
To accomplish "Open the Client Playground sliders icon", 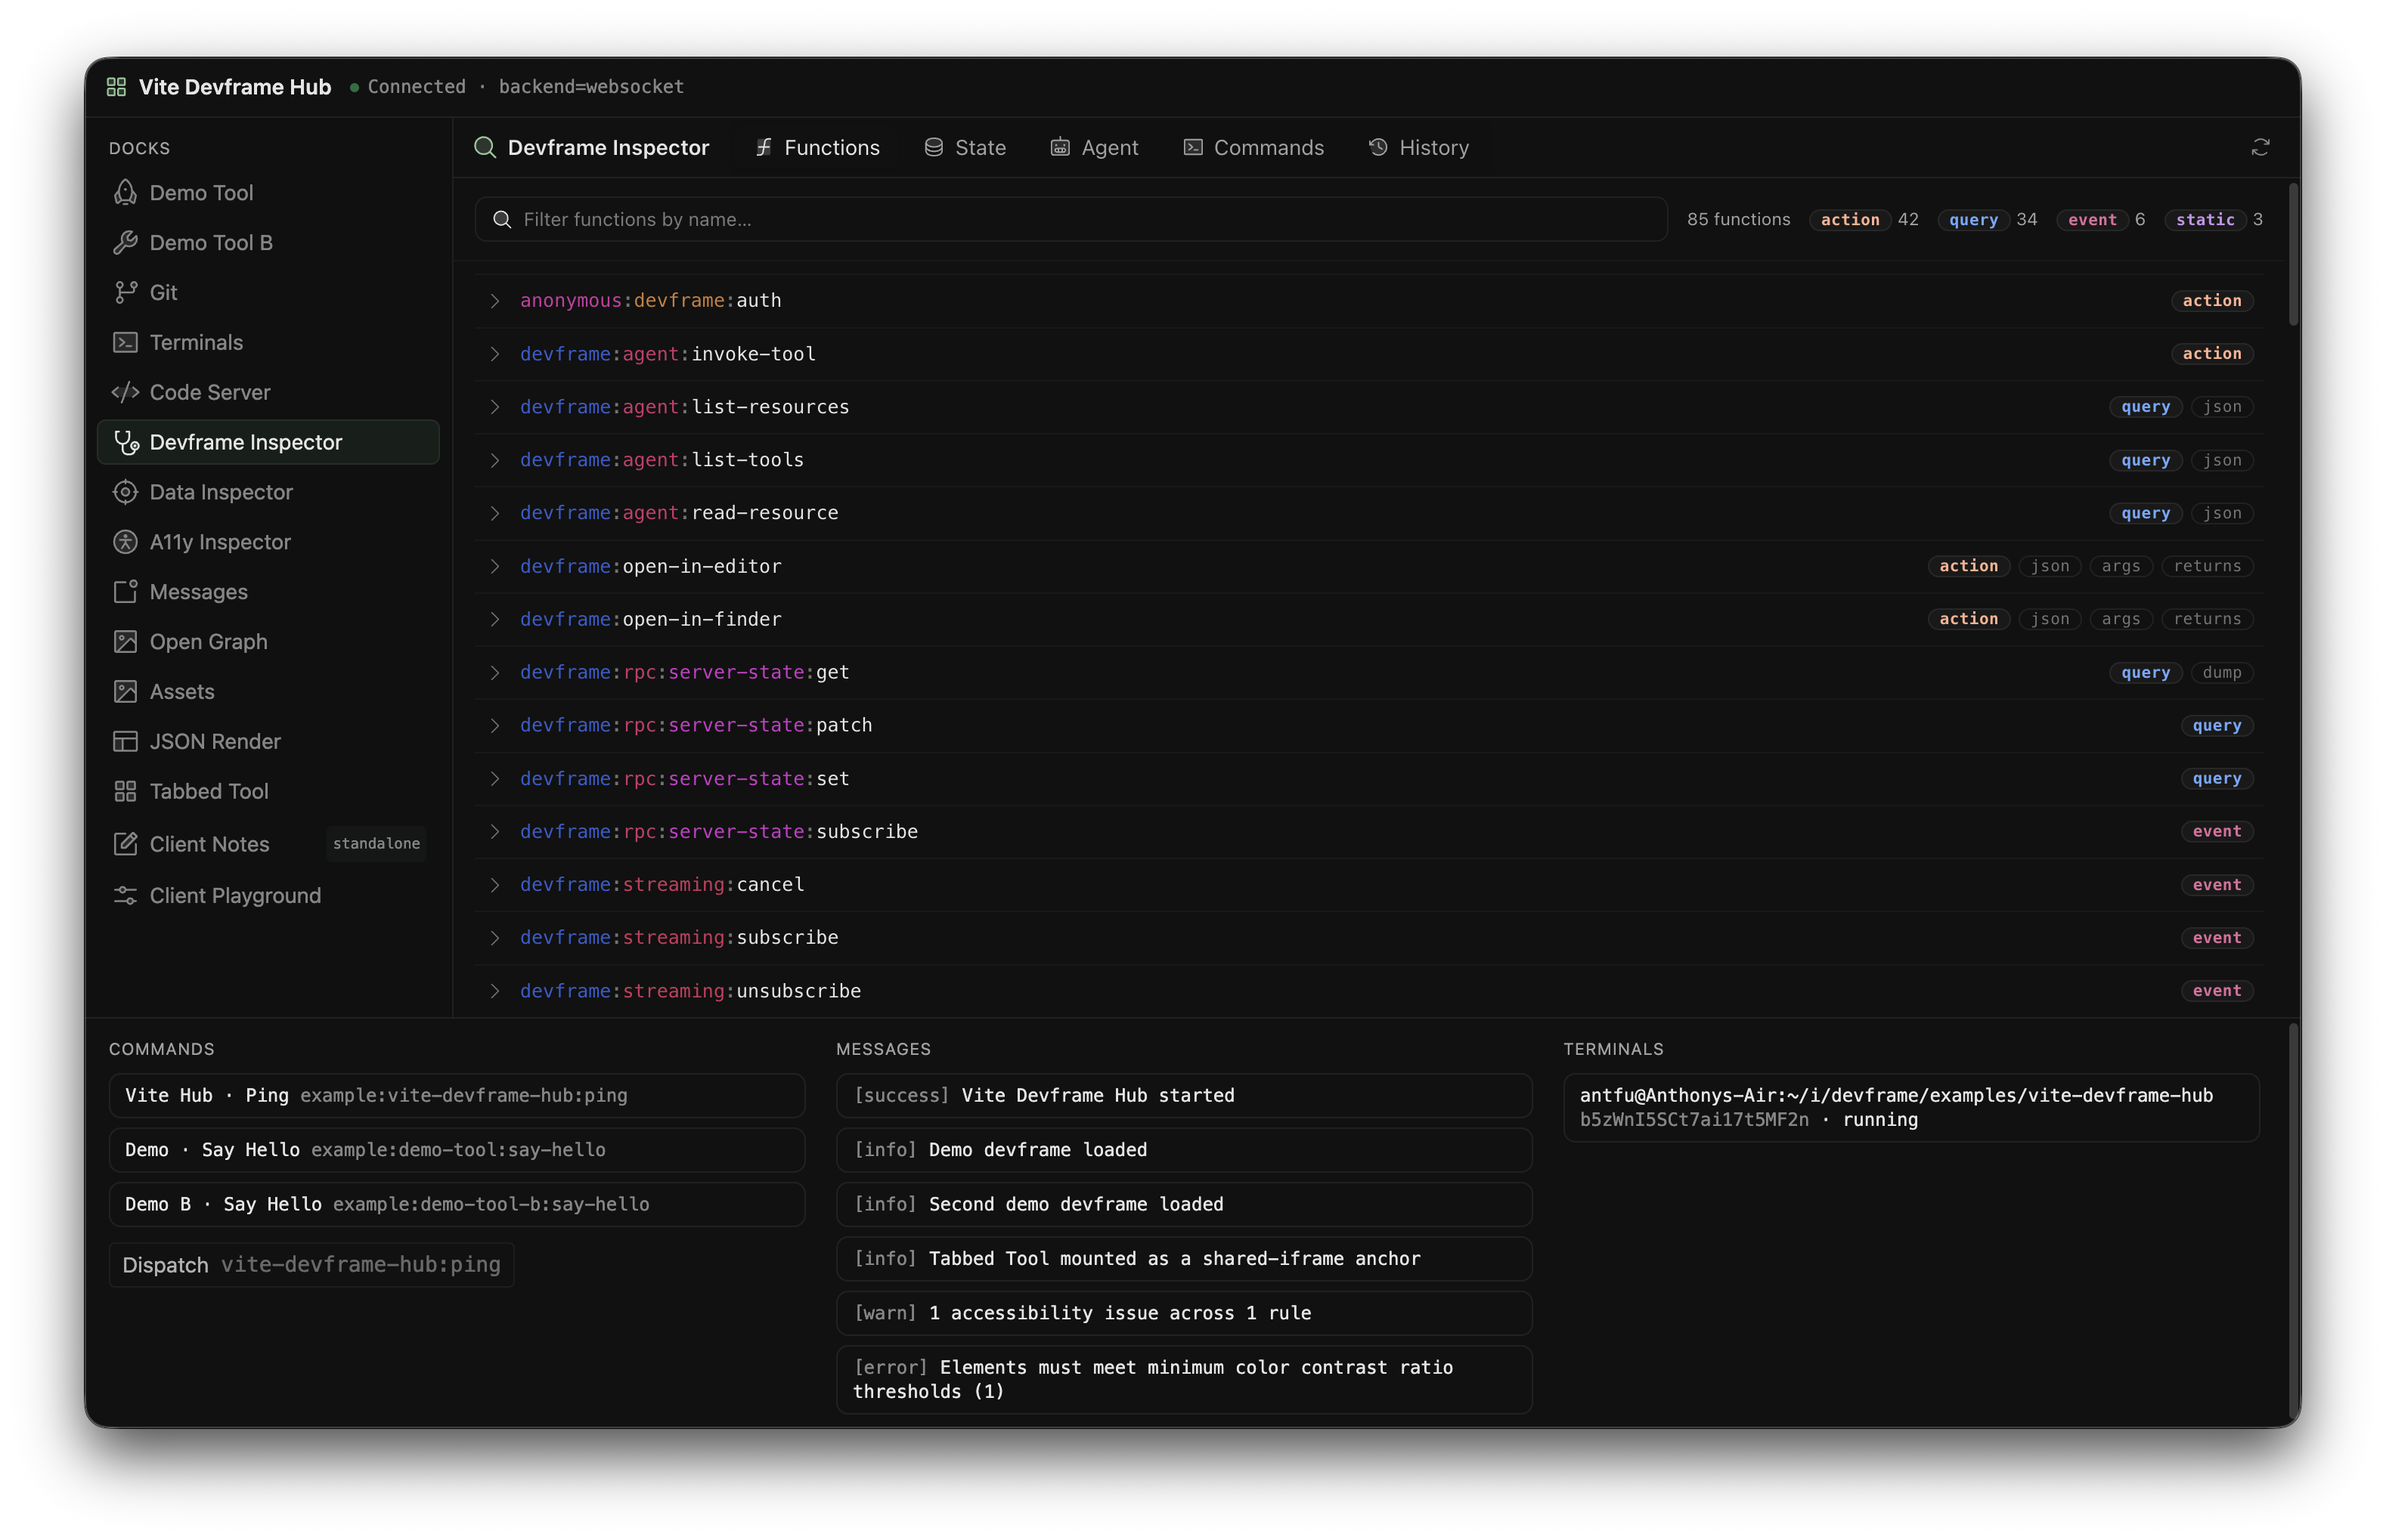I will click(x=125, y=896).
